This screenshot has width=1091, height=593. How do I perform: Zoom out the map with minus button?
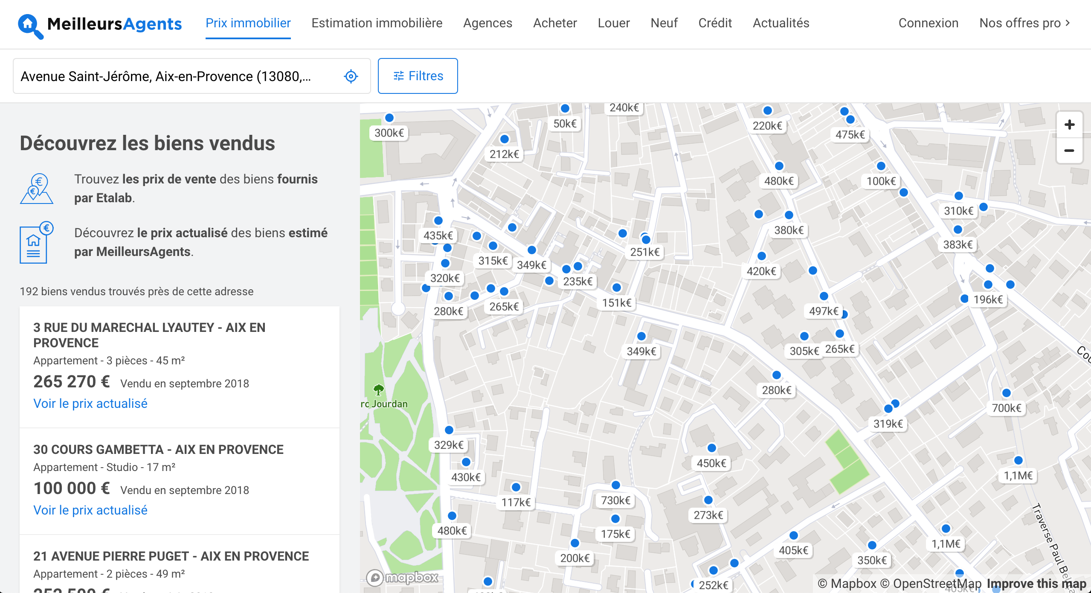[1069, 151]
